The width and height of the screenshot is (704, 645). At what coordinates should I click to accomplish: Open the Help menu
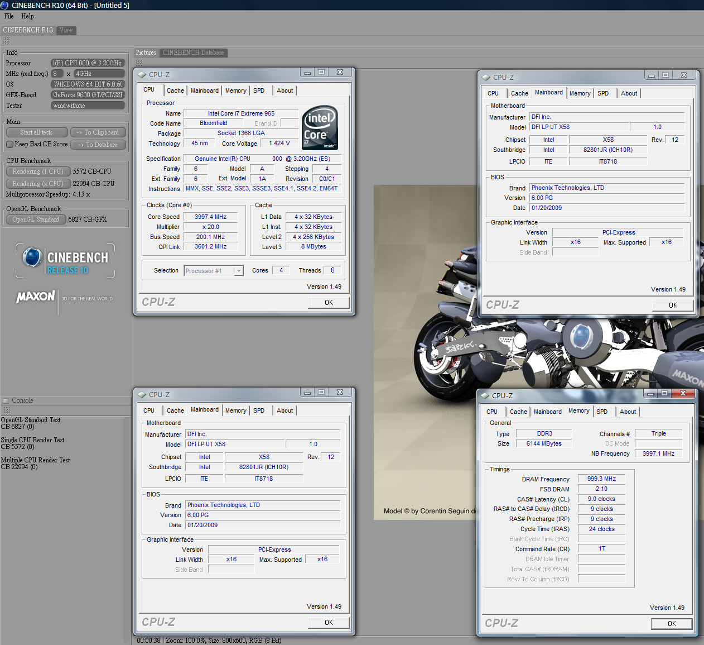click(x=27, y=16)
